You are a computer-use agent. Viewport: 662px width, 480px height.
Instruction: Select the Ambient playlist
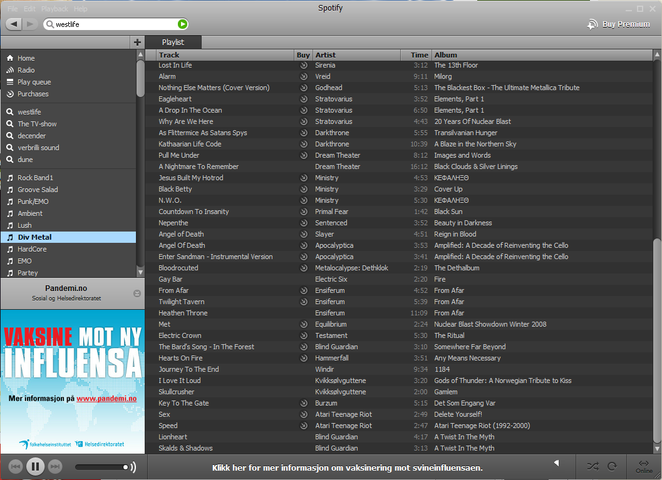coord(29,213)
